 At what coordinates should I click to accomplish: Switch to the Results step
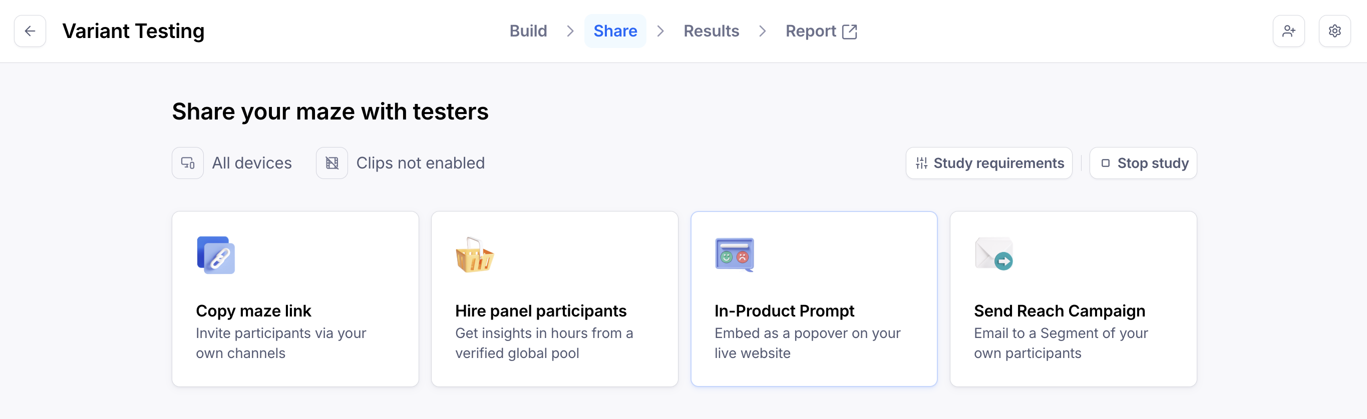pyautogui.click(x=711, y=31)
